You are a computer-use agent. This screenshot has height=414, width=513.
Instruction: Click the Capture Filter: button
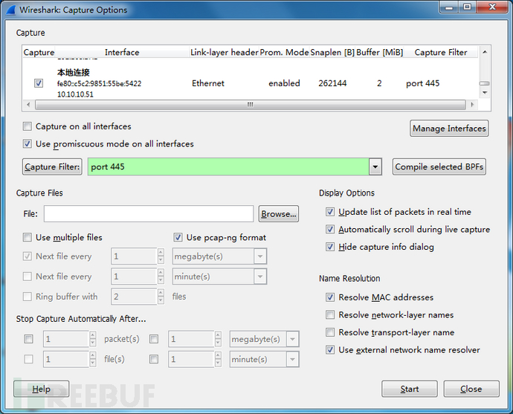(52, 166)
